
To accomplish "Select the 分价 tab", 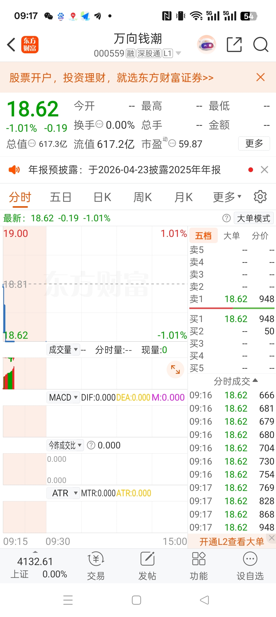I will click(260, 236).
